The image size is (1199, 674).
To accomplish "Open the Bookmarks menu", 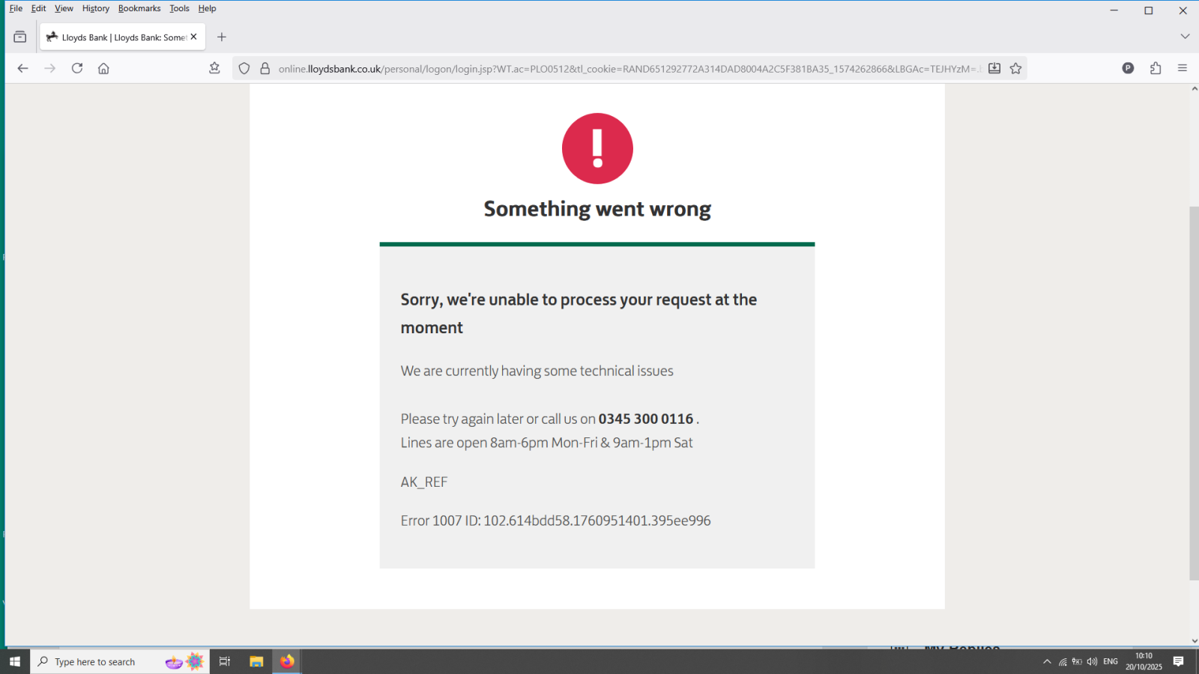I will click(139, 8).
